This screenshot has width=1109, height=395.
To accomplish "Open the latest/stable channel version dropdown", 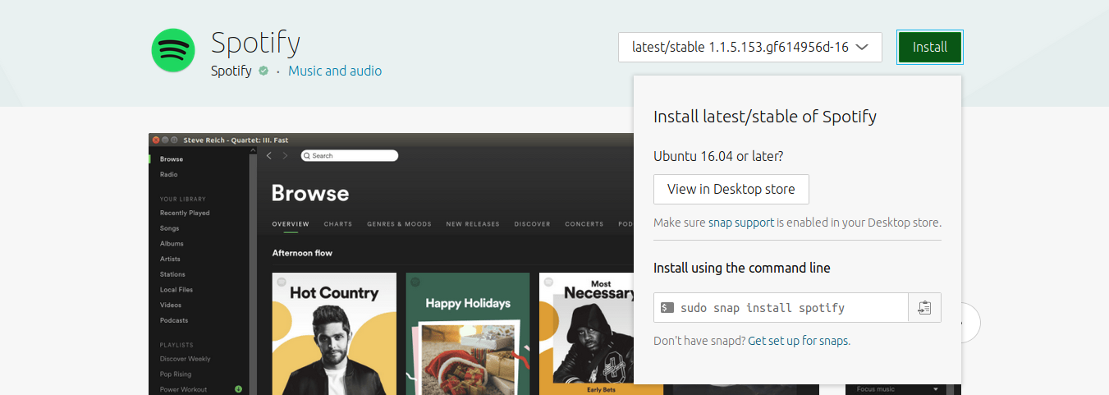I will 750,47.
